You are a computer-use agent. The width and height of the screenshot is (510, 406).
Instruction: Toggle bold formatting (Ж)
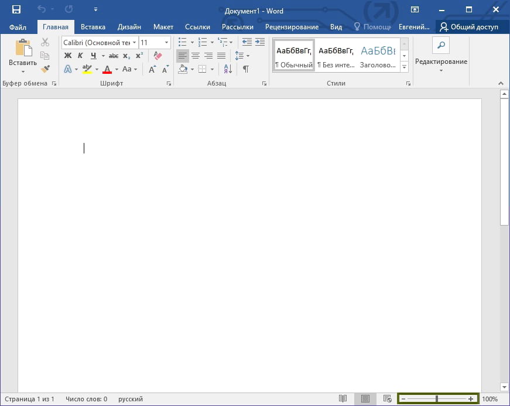pos(67,56)
